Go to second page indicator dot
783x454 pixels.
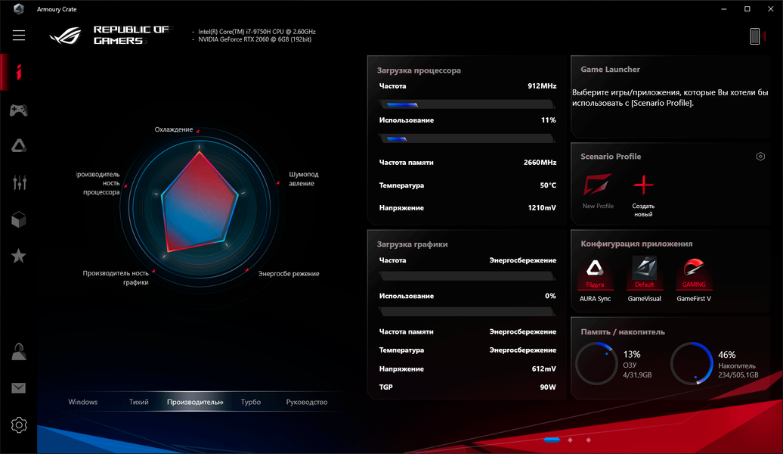pos(571,440)
